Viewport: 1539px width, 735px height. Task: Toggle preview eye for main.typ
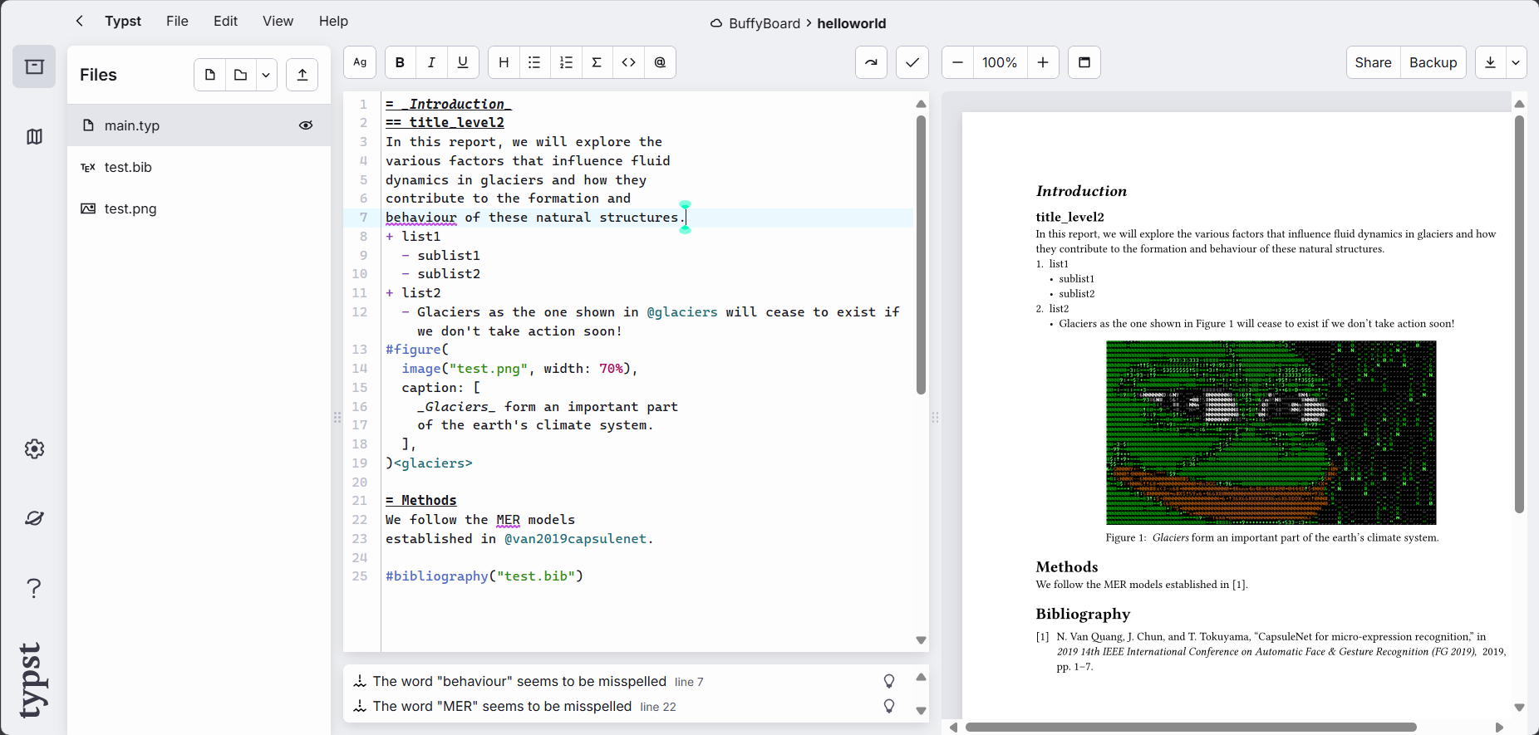[306, 125]
